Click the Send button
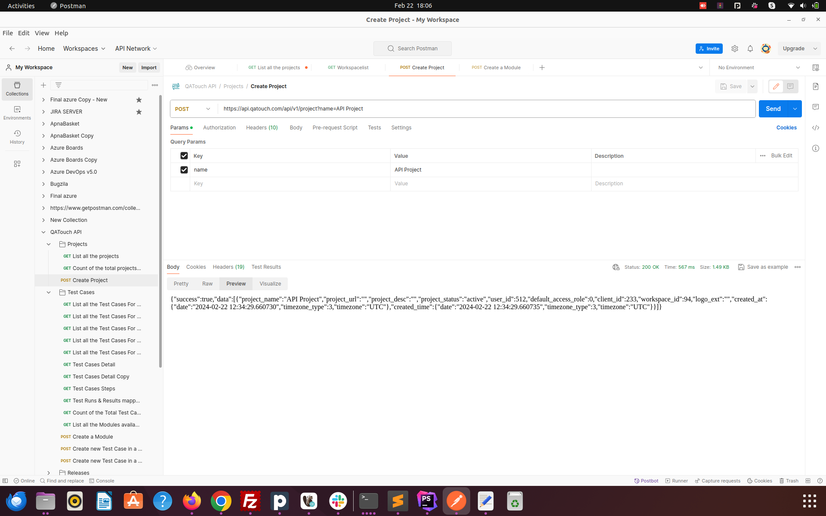 [773, 109]
